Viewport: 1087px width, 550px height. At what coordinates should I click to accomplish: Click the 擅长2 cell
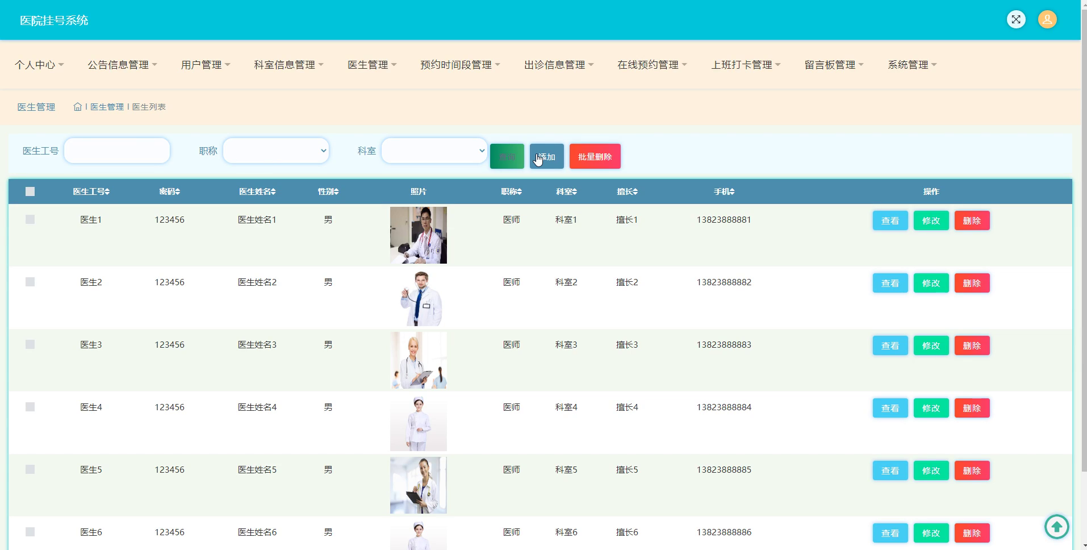tap(627, 282)
